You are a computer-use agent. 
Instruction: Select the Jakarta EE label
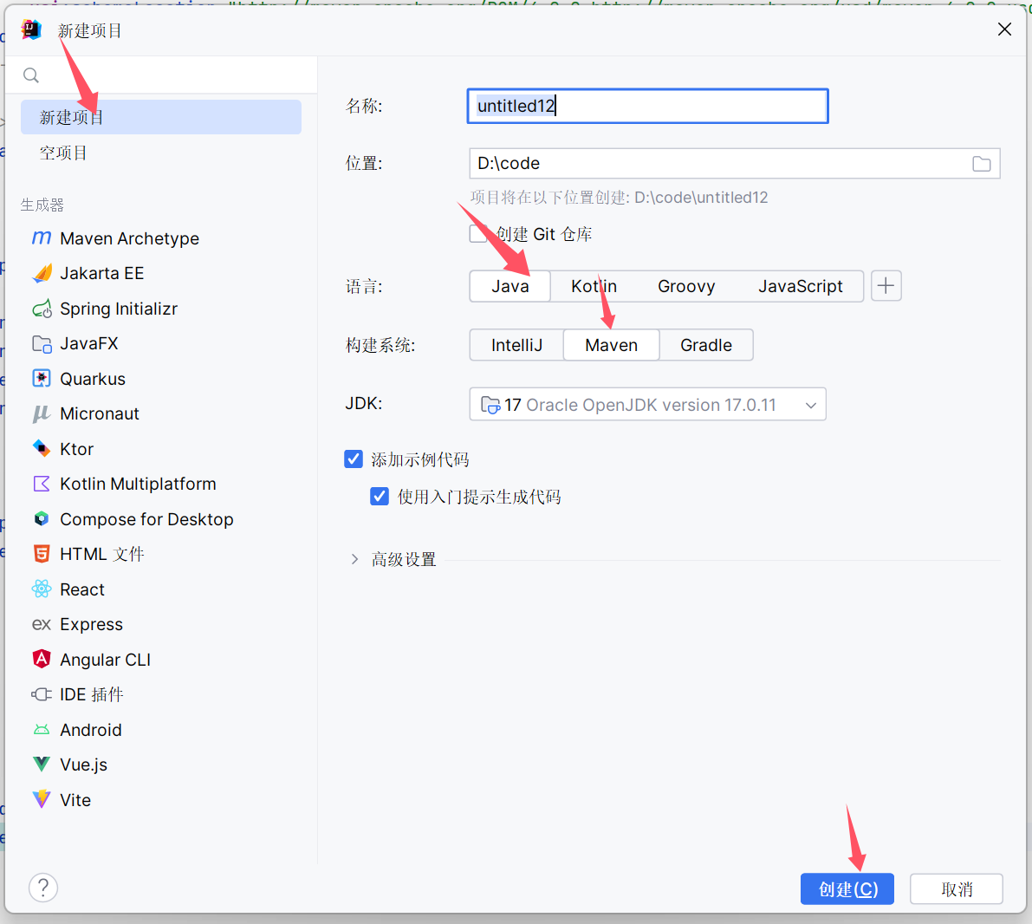tap(102, 273)
